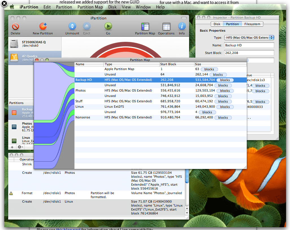The image size is (290, 230).
Task: Open the Edit menu
Action: [x=47, y=7]
